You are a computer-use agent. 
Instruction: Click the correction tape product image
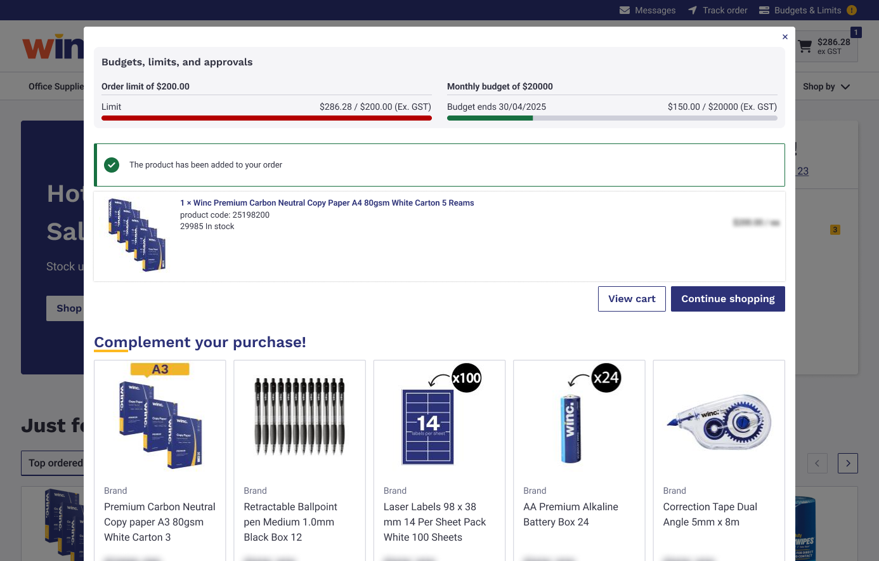point(719,422)
